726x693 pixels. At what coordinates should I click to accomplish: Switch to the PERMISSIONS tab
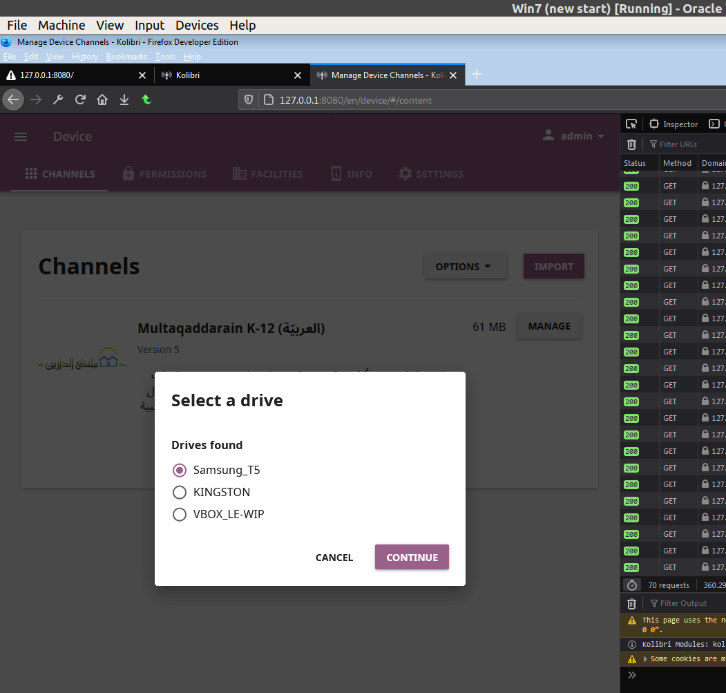(165, 174)
